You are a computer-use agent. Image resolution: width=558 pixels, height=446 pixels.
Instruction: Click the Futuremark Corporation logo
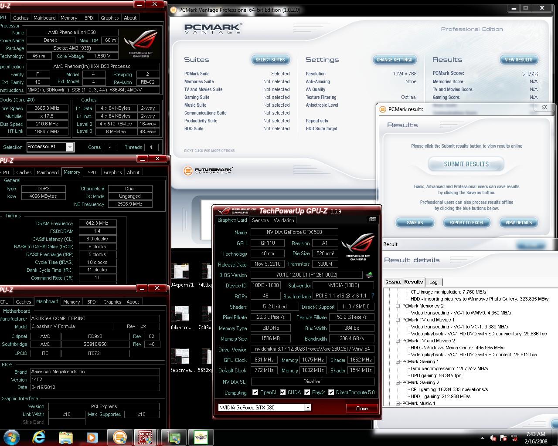pyautogui.click(x=208, y=171)
